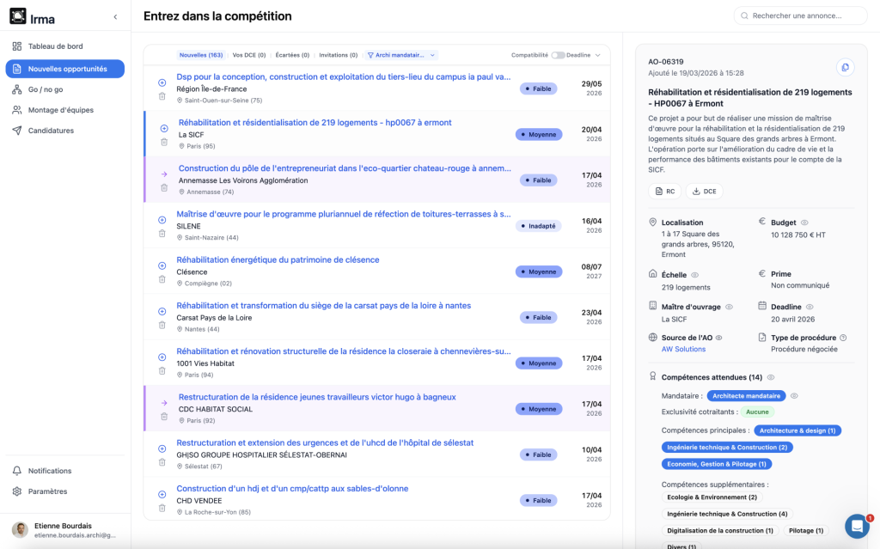
Task: Trash the 219 logements Ermont listing
Action: 164,143
